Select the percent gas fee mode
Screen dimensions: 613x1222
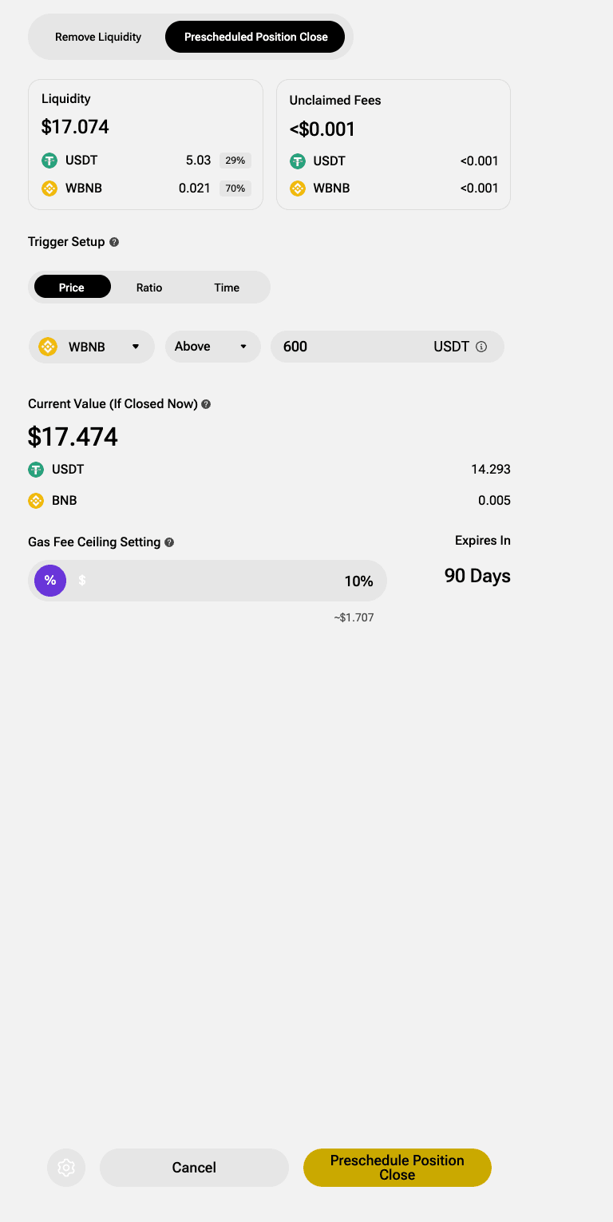pyautogui.click(x=50, y=580)
